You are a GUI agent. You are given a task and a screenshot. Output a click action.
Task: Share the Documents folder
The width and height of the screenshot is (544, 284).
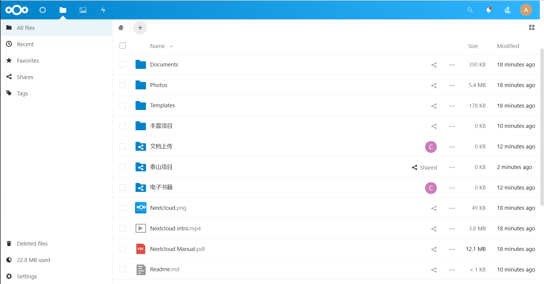[434, 65]
